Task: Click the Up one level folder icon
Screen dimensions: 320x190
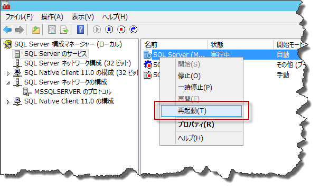Action: click(36, 30)
